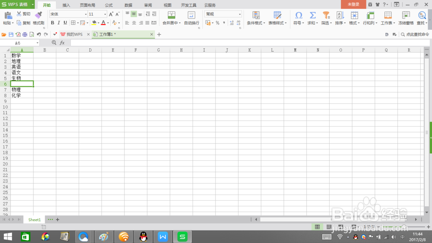Click the Worksheet icon in the ribbon
This screenshot has width=432, height=243.
(388, 15)
